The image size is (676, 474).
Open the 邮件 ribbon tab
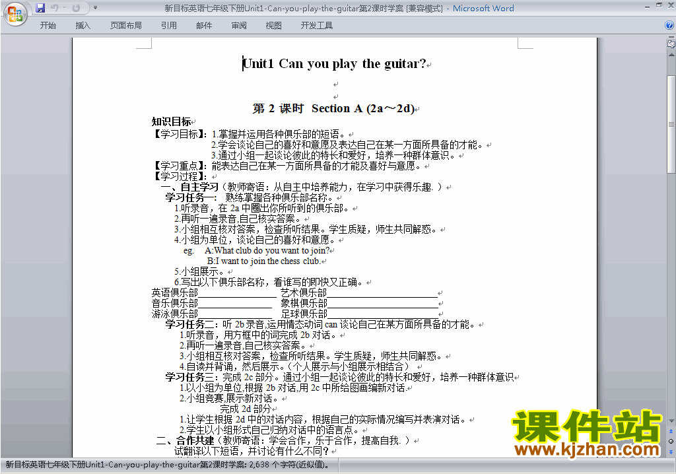pyautogui.click(x=204, y=26)
